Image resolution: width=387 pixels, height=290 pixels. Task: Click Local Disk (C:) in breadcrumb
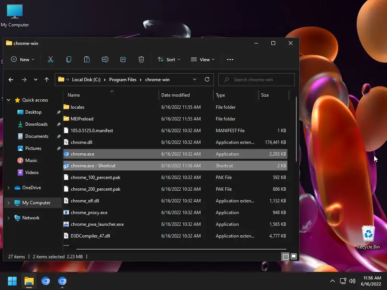[x=86, y=80]
